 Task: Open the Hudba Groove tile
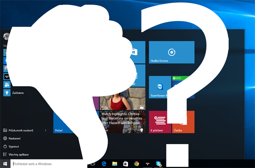click(x=172, y=52)
